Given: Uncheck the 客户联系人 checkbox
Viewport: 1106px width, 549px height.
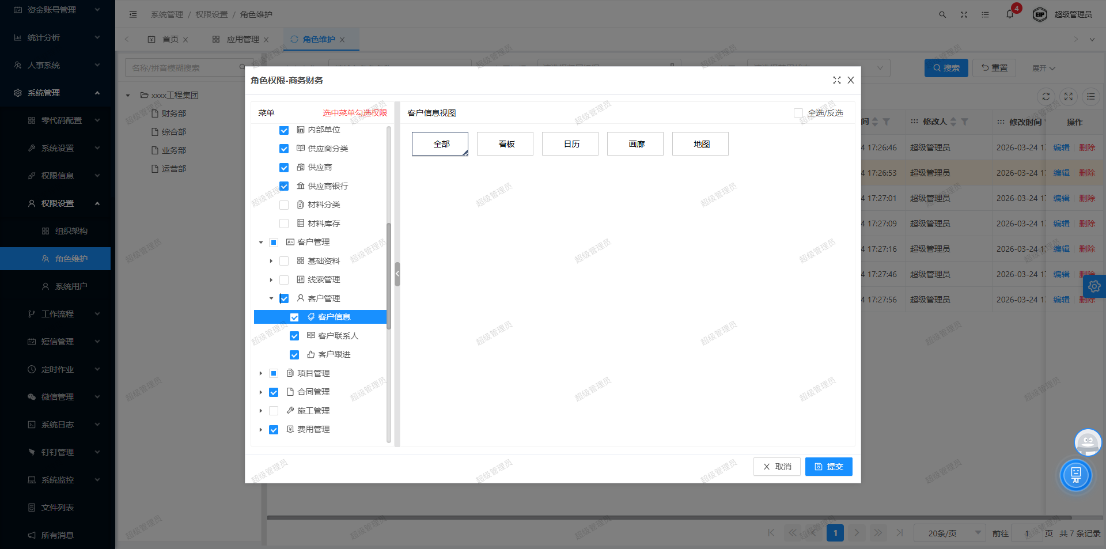Looking at the screenshot, I should (294, 336).
